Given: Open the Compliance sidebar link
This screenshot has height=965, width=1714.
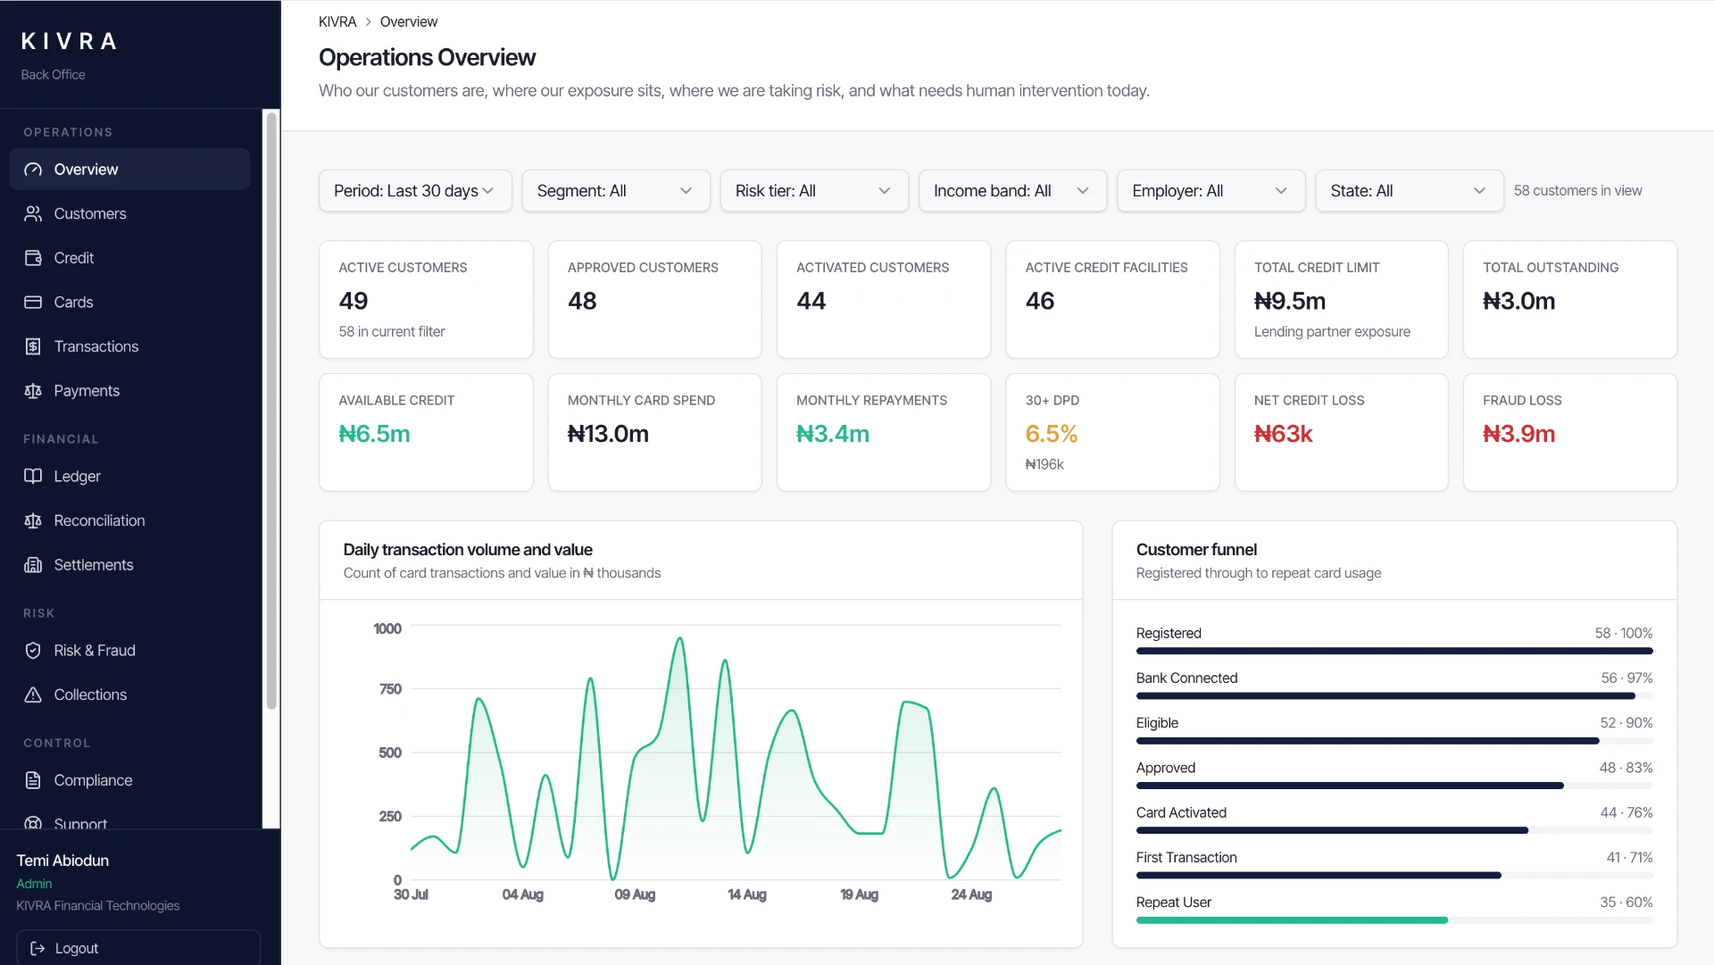Looking at the screenshot, I should point(129,780).
